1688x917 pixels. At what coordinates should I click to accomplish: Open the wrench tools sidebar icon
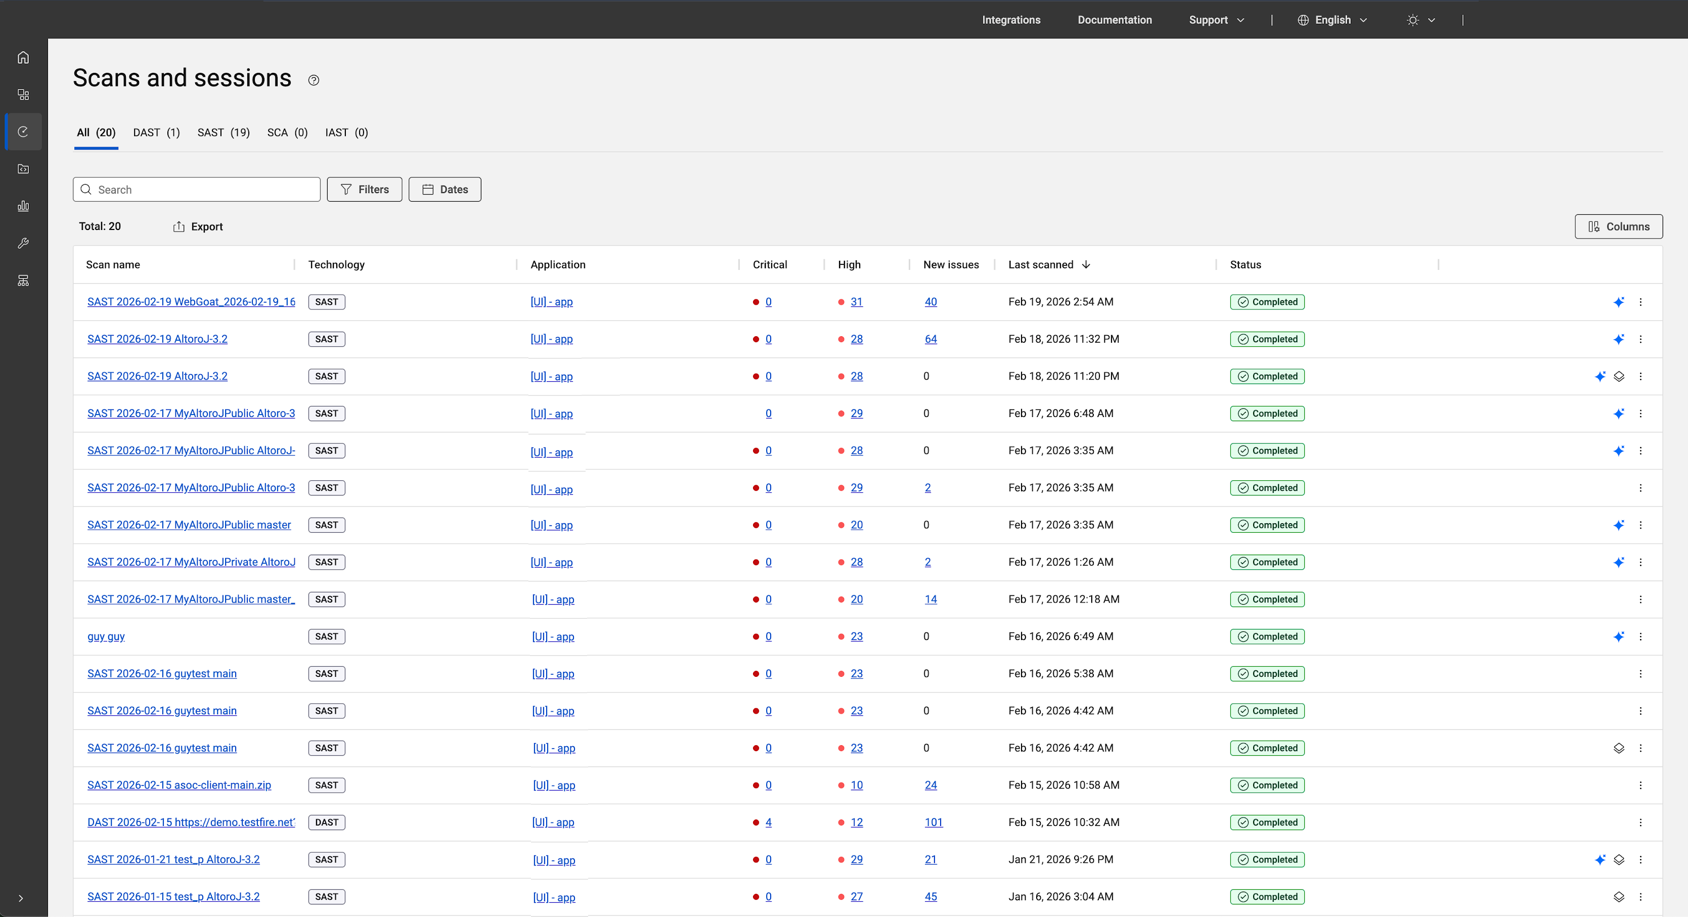point(23,244)
